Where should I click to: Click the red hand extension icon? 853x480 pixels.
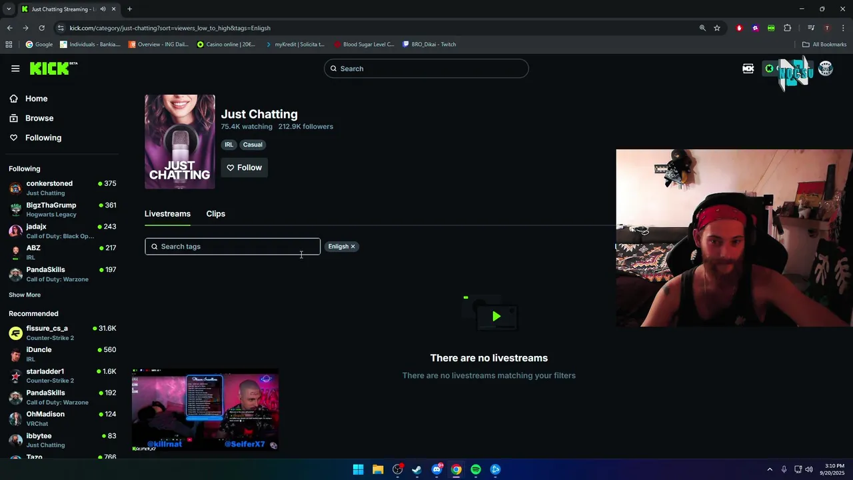coord(739,28)
